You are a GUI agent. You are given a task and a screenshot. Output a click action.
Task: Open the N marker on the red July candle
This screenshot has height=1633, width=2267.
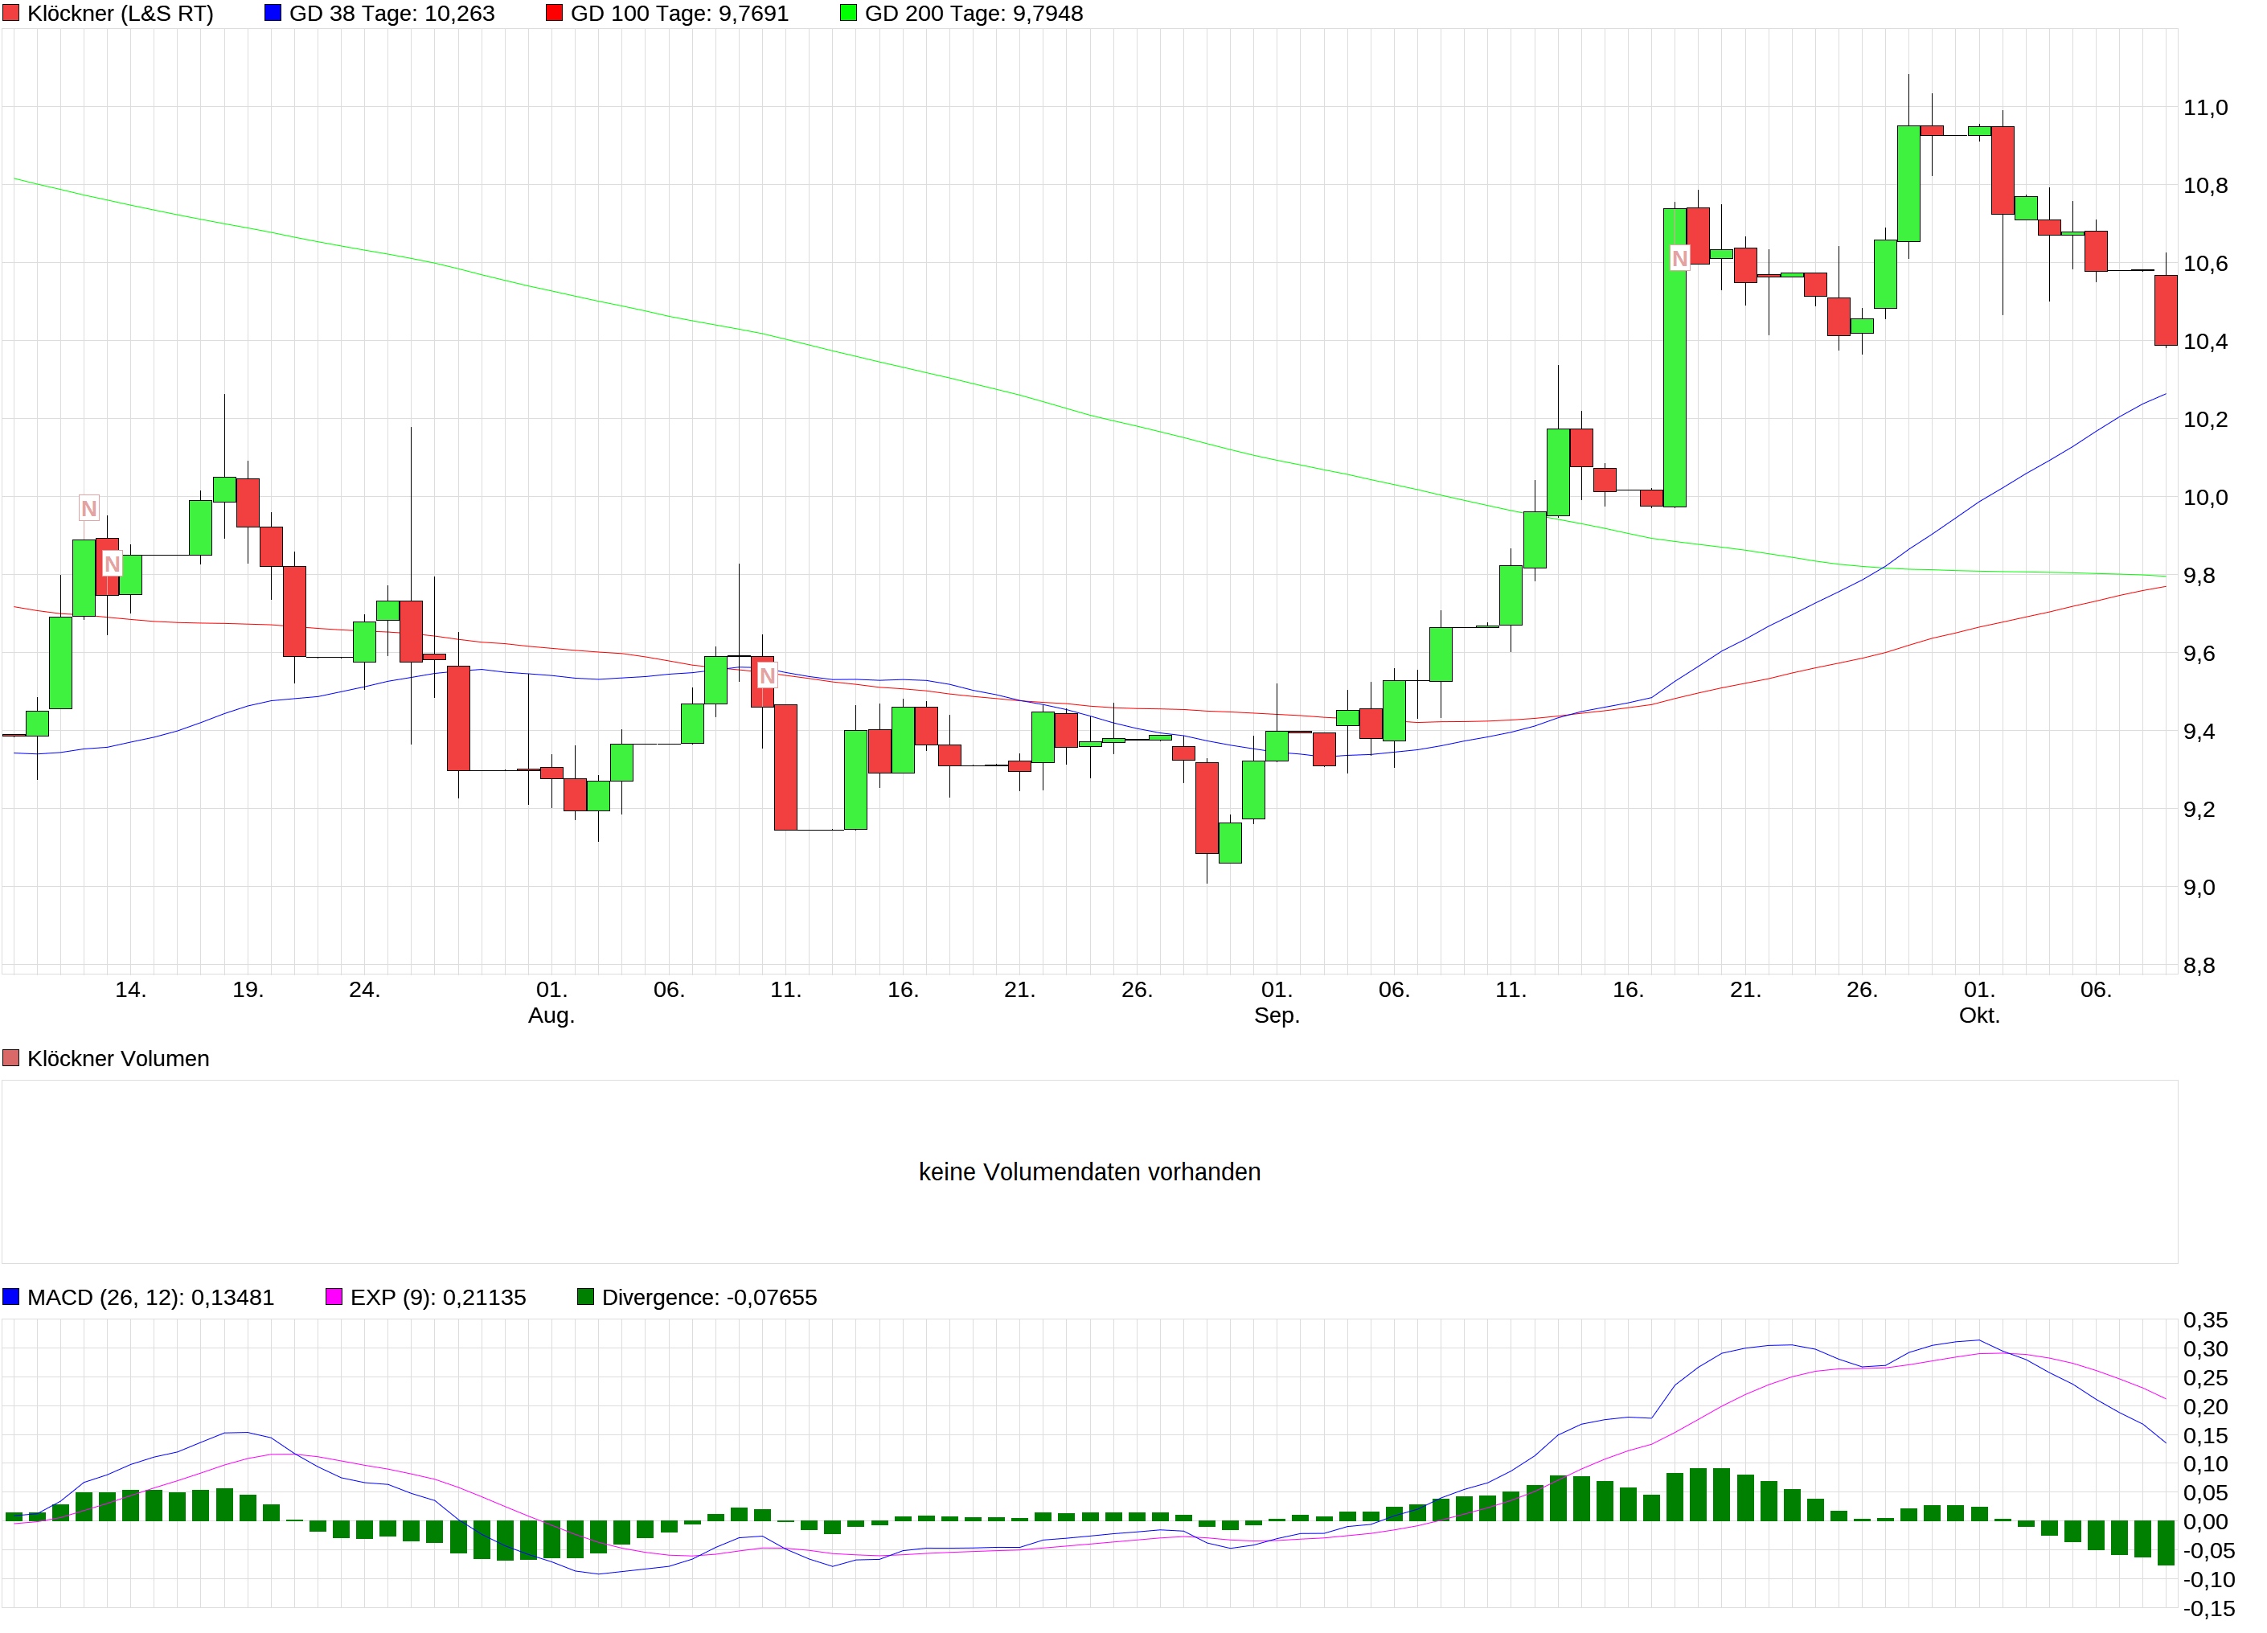coord(112,564)
